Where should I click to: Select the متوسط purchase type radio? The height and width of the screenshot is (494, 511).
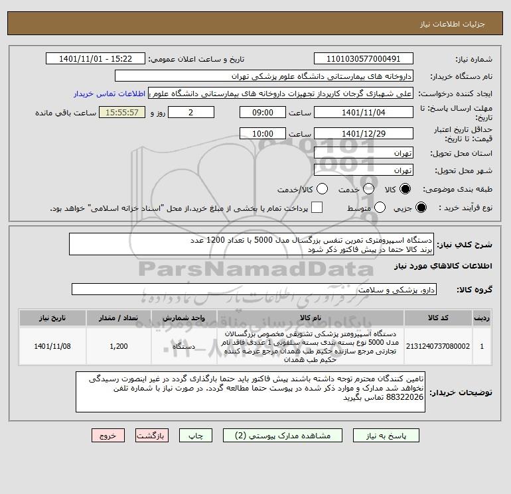click(x=380, y=208)
